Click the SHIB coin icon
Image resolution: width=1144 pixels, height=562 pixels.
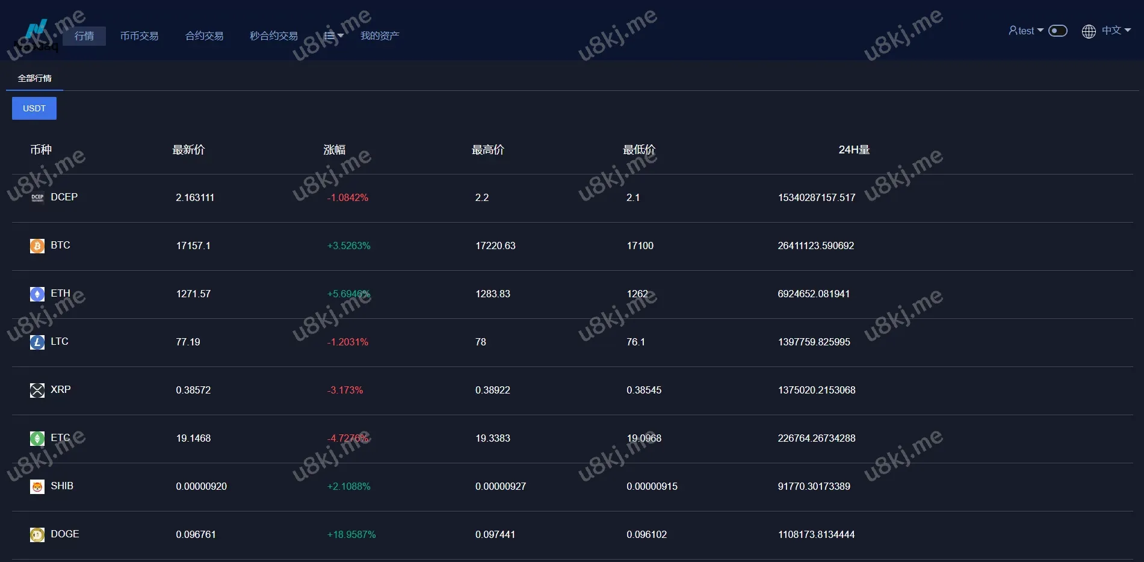[x=37, y=486]
